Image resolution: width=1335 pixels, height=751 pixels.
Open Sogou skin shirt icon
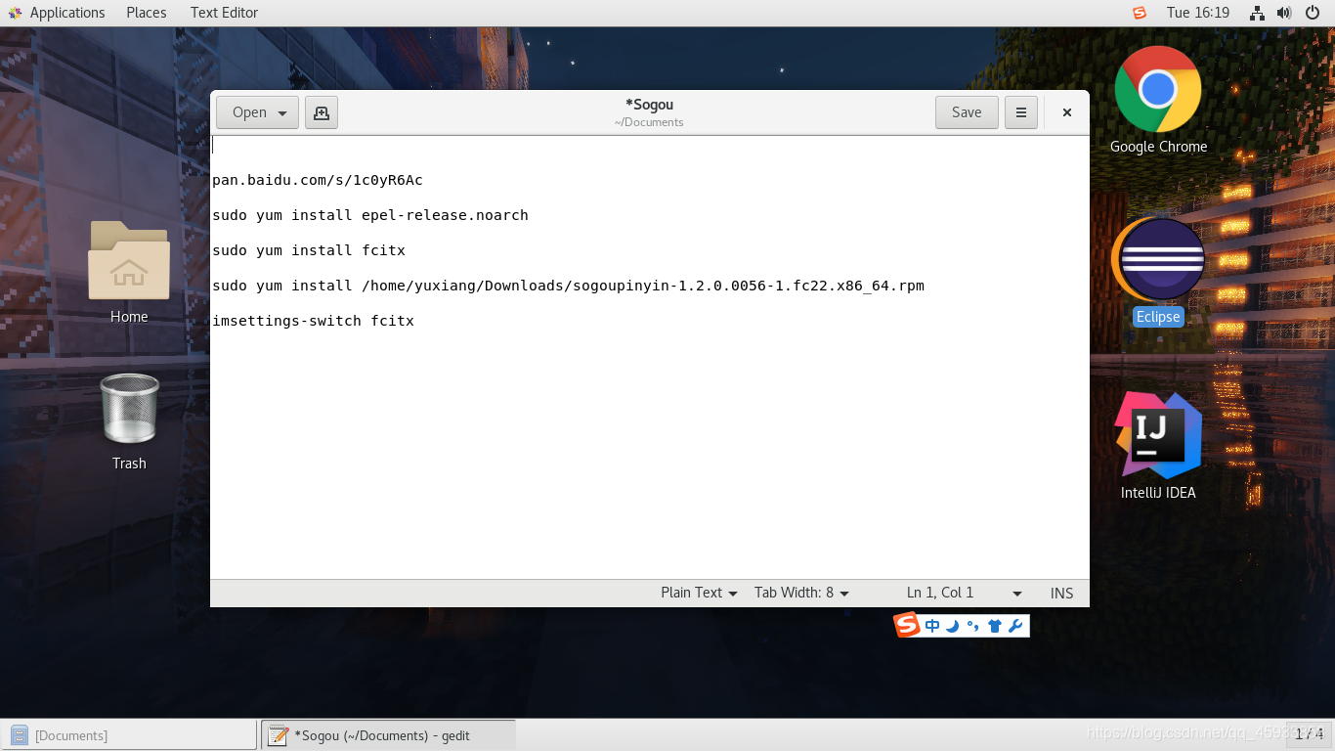tap(995, 626)
